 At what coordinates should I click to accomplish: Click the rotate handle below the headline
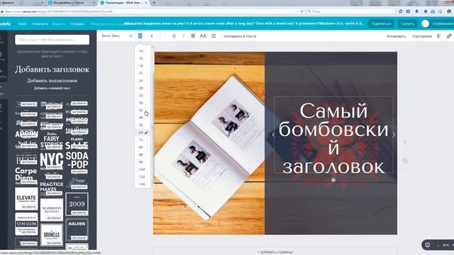(x=333, y=180)
